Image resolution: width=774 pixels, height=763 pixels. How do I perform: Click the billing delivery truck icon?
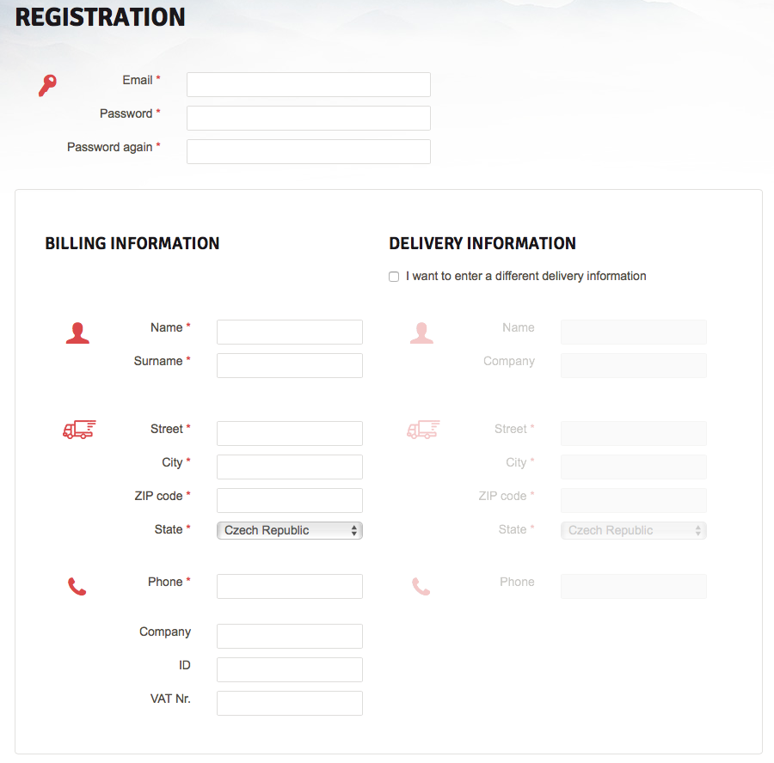coord(79,430)
